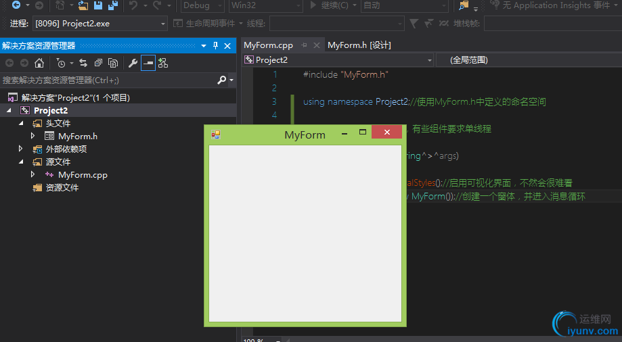622x342 pixels.
Task: Open the Debug configuration dropdown
Action: point(202,5)
